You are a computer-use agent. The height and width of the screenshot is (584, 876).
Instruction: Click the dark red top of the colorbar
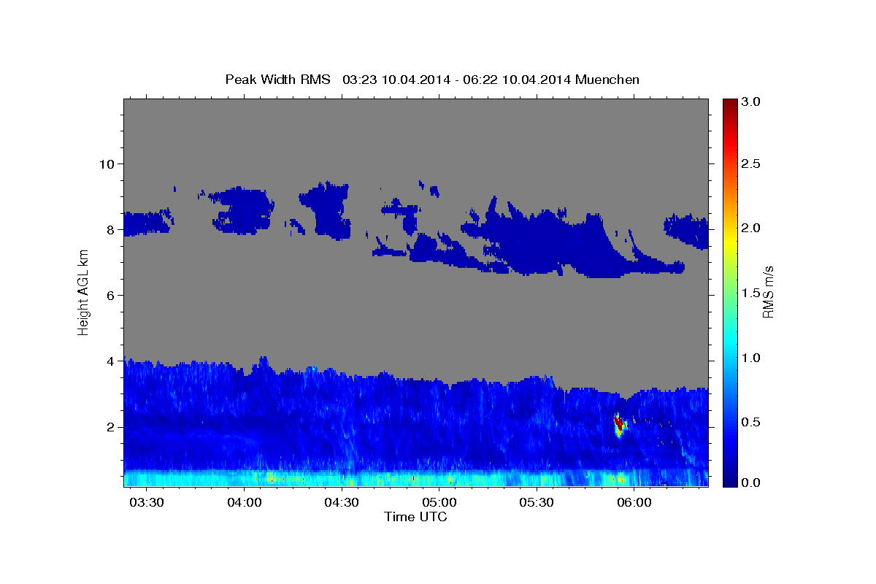click(729, 106)
